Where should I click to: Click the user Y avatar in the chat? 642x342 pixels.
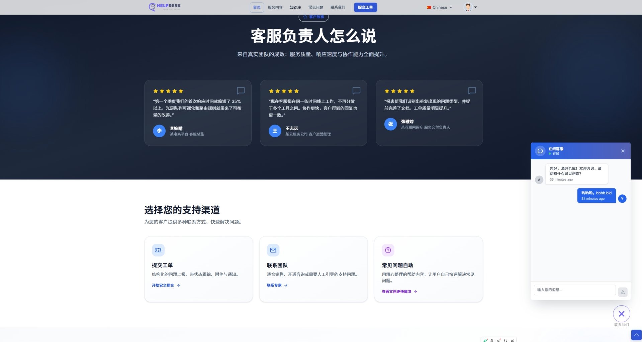coord(622,199)
